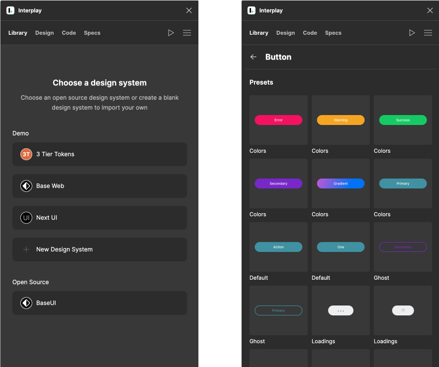Select the 3 Tier Tokens design system
The image size is (439, 367).
click(x=100, y=154)
